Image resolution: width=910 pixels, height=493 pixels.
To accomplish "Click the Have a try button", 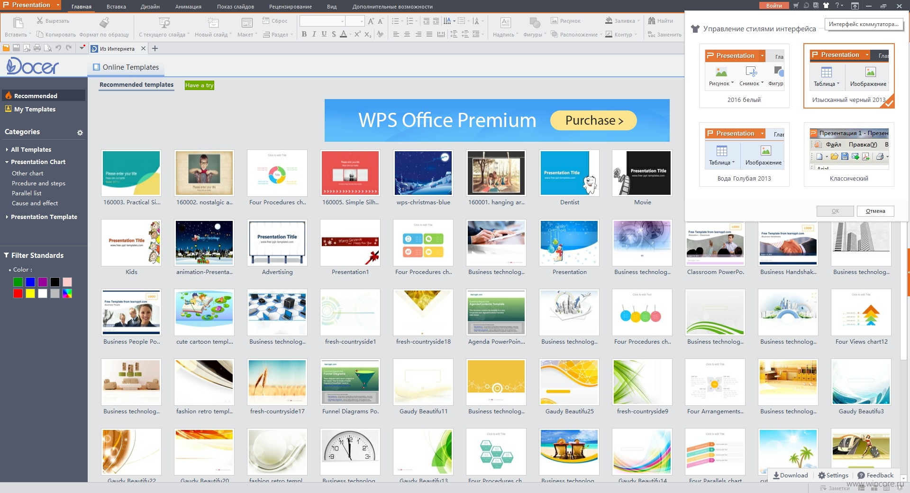I will (x=199, y=85).
